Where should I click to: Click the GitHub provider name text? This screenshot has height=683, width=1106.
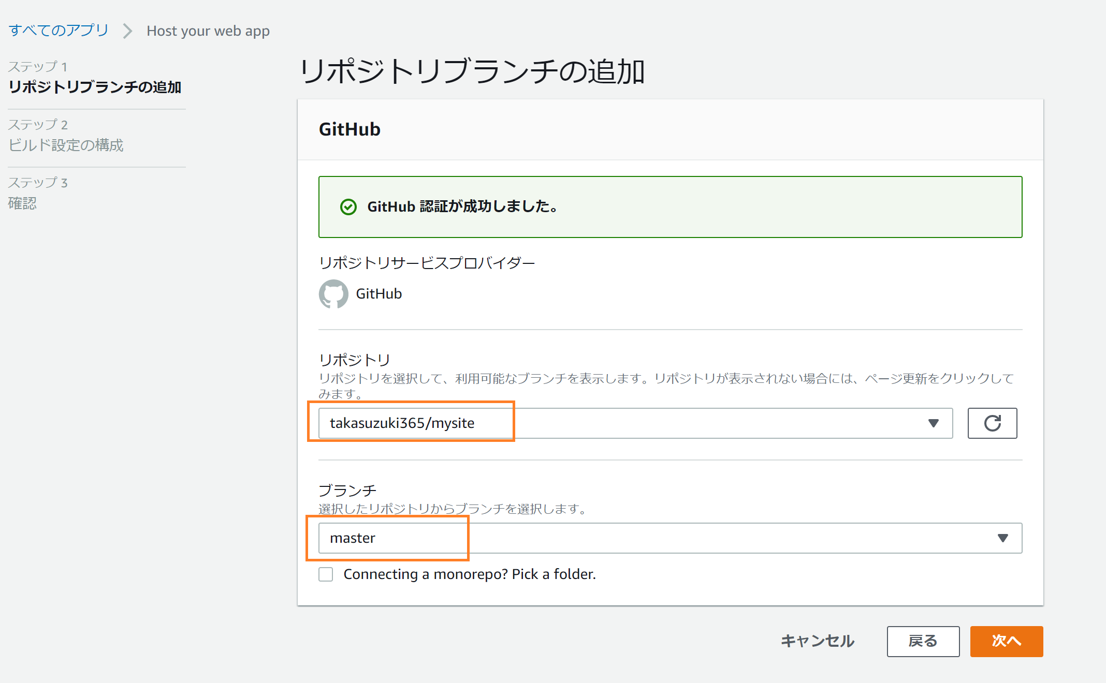pos(379,294)
